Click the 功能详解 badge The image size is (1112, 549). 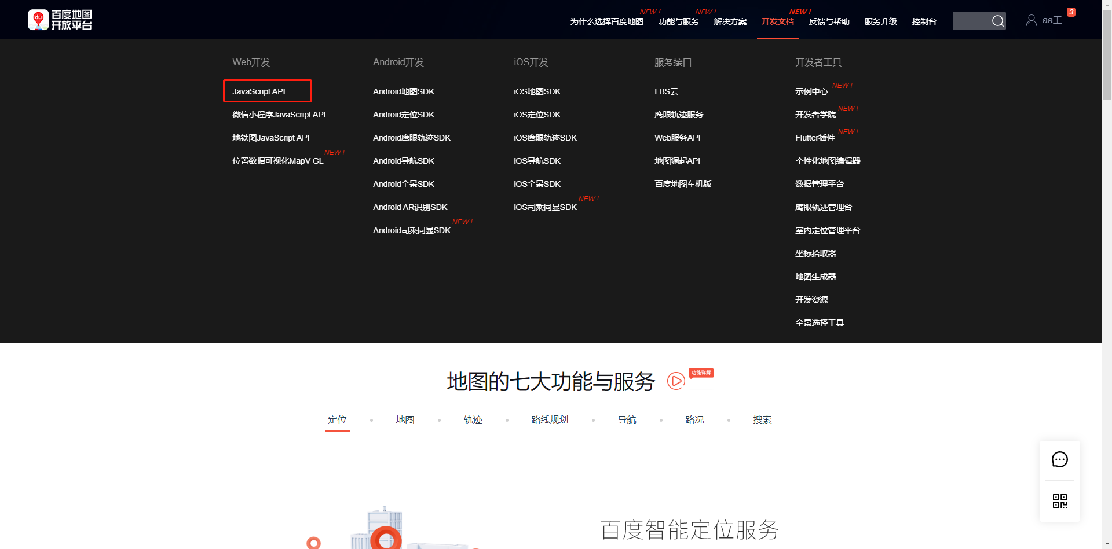pos(701,373)
